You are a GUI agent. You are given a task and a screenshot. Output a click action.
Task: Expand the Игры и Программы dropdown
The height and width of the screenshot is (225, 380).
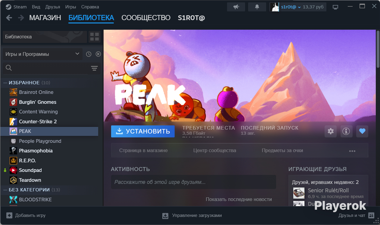pos(42,54)
